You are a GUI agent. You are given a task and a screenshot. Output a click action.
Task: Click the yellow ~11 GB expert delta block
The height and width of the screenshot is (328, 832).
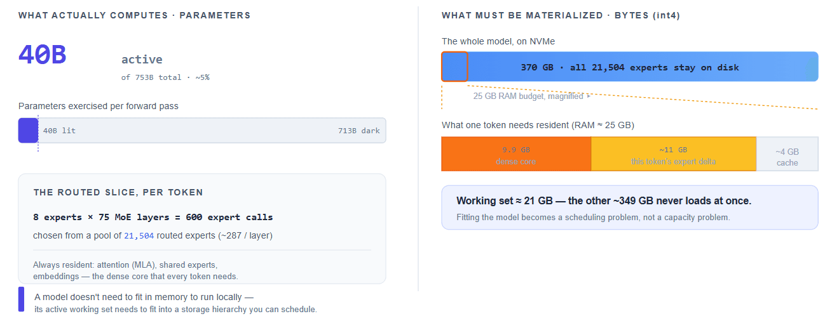tap(673, 154)
